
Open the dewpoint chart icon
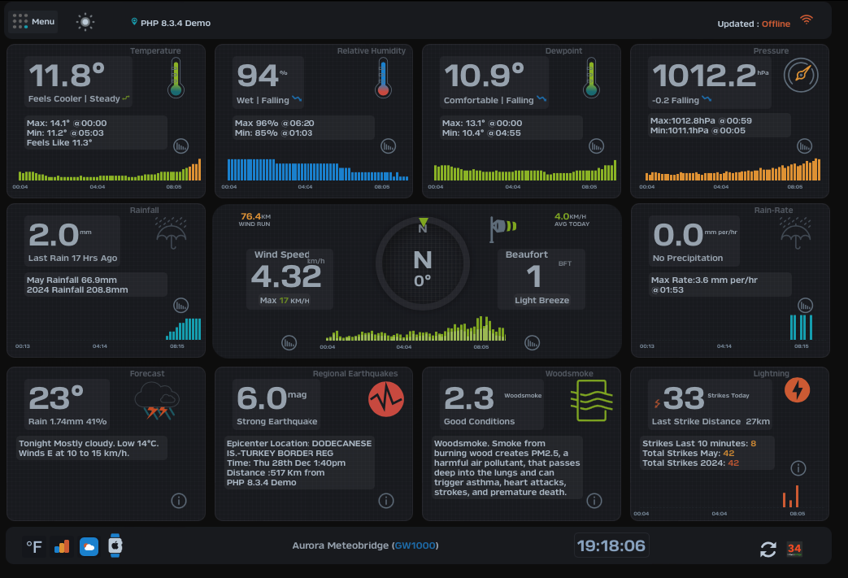pyautogui.click(x=598, y=147)
